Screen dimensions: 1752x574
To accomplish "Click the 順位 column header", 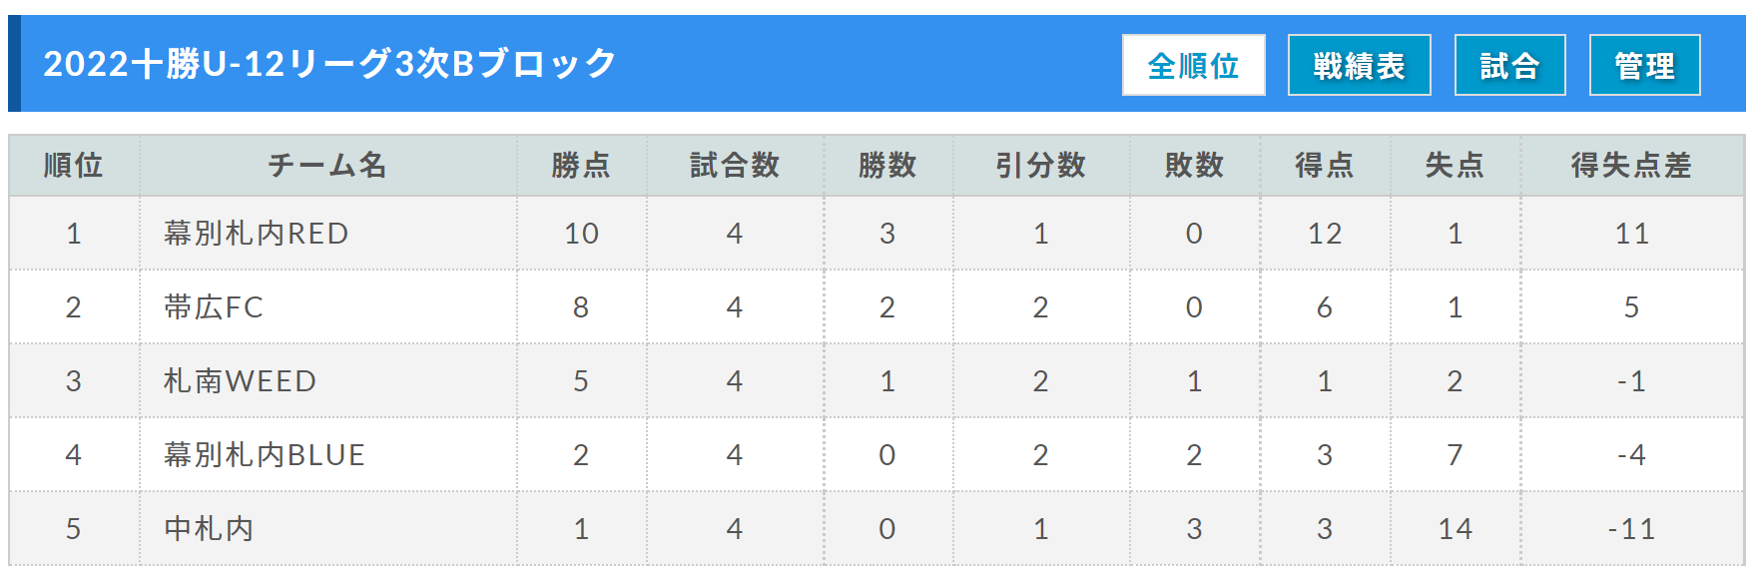I will (74, 166).
